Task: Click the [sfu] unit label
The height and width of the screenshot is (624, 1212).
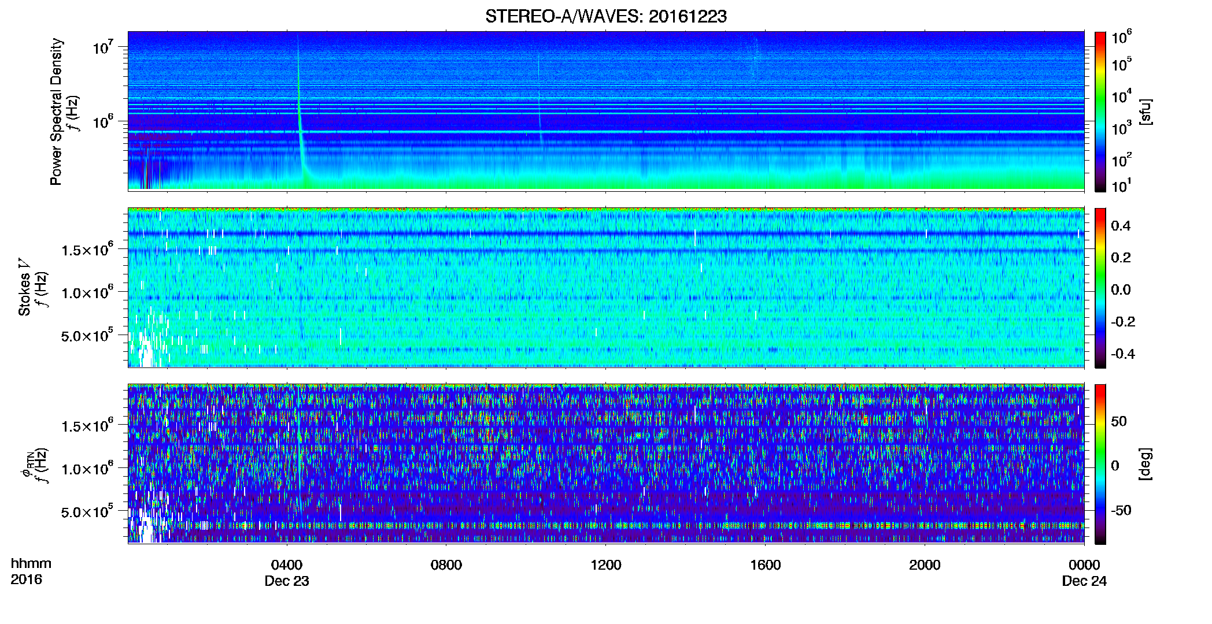Action: pos(1146,112)
